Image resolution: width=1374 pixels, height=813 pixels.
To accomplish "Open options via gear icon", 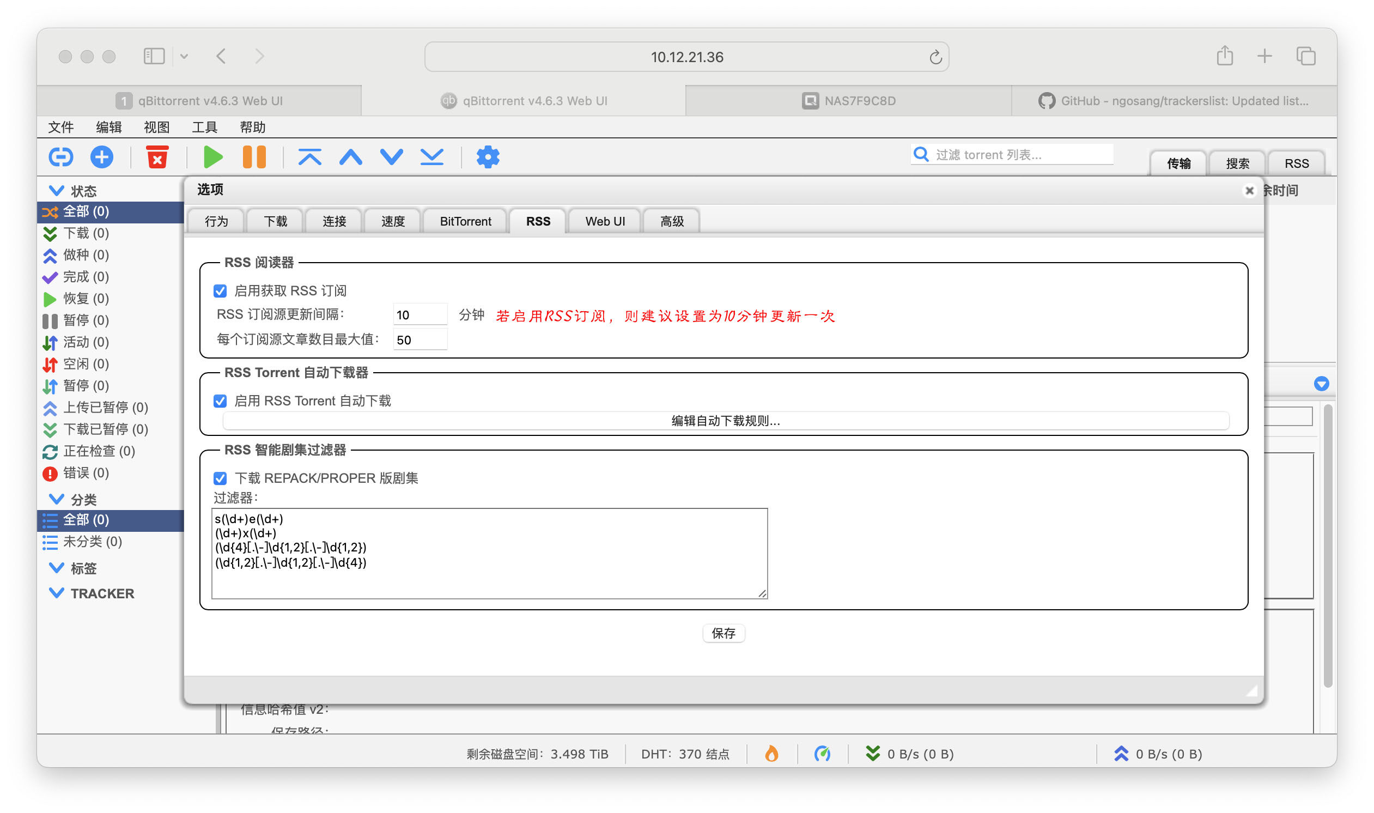I will (x=488, y=157).
